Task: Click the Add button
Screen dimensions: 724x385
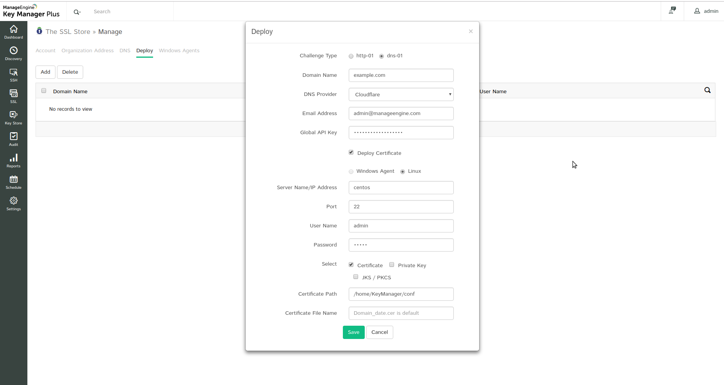Action: click(x=45, y=72)
